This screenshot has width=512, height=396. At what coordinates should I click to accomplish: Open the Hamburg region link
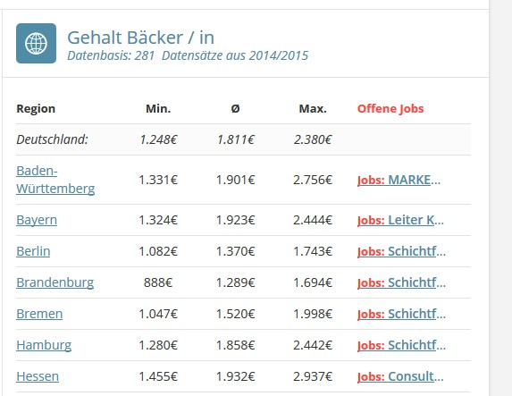point(44,345)
